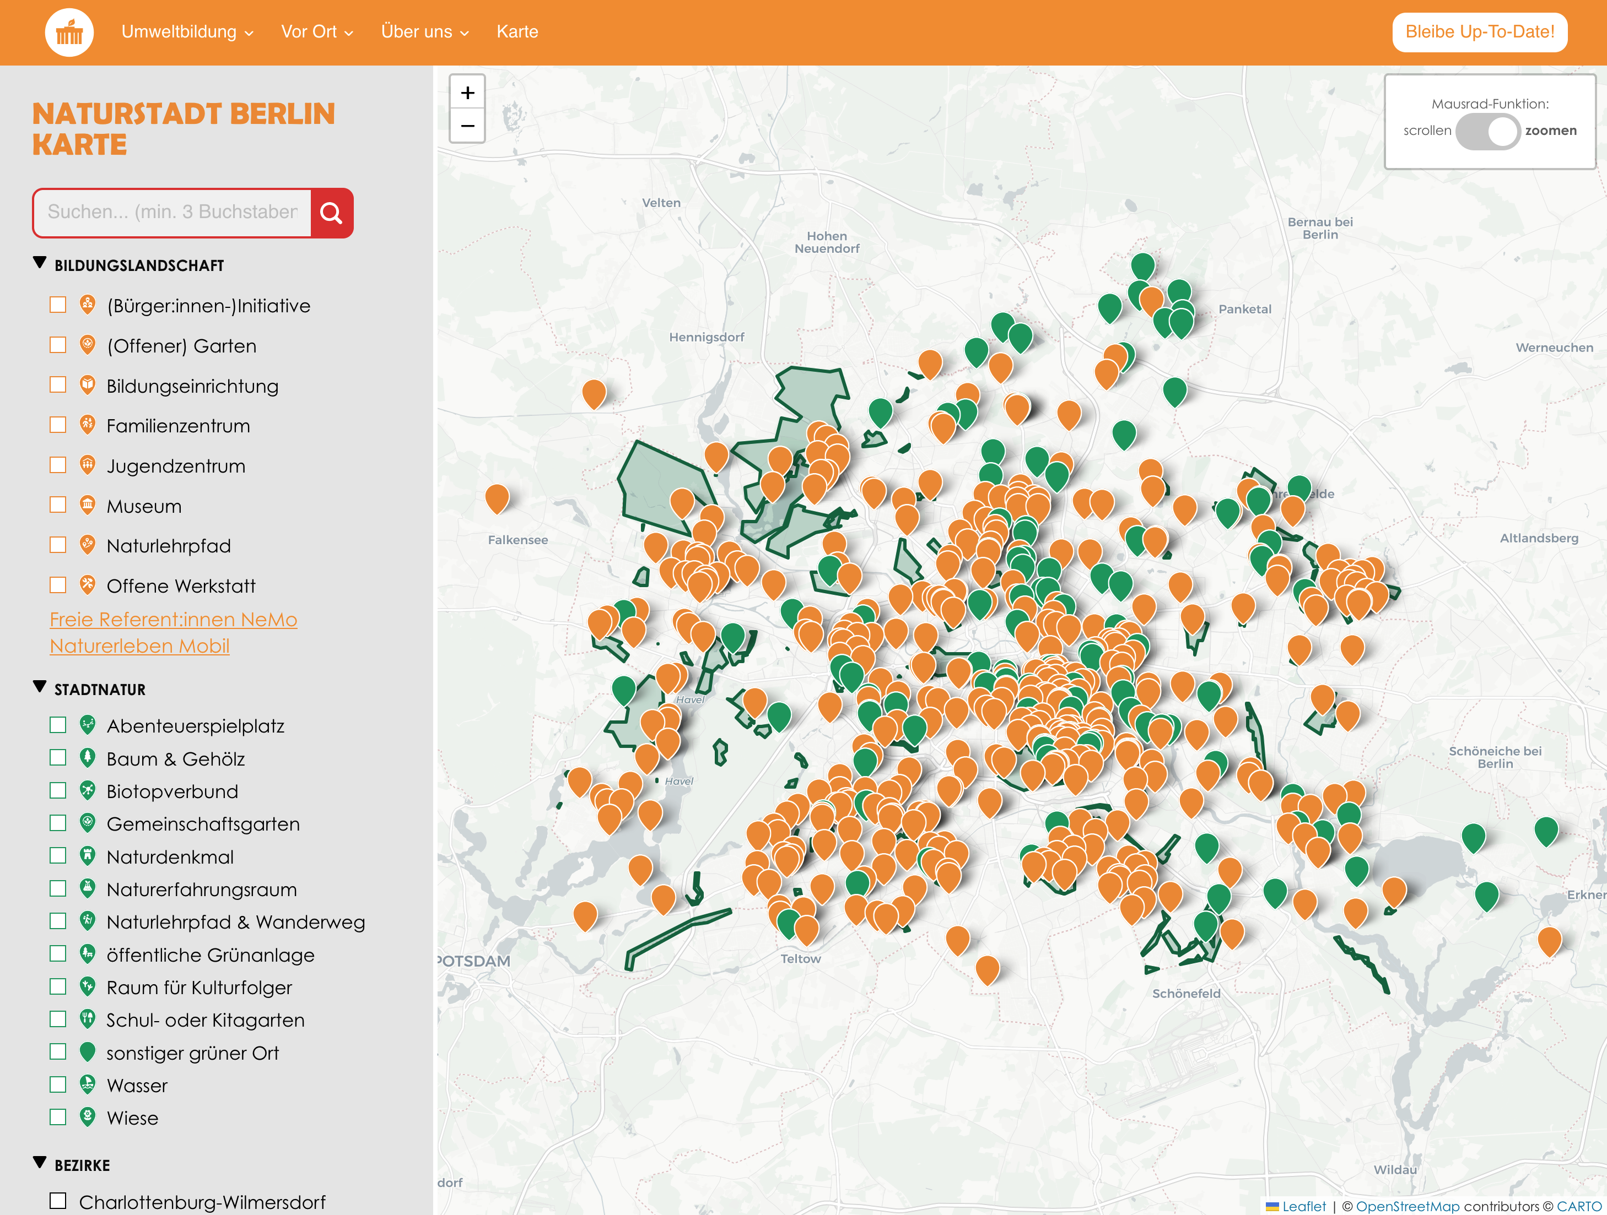The width and height of the screenshot is (1607, 1215).
Task: Click the Bleibe Up-To-Date! button
Action: coord(1479,32)
